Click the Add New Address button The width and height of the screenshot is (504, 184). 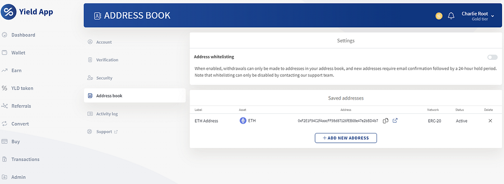point(346,138)
